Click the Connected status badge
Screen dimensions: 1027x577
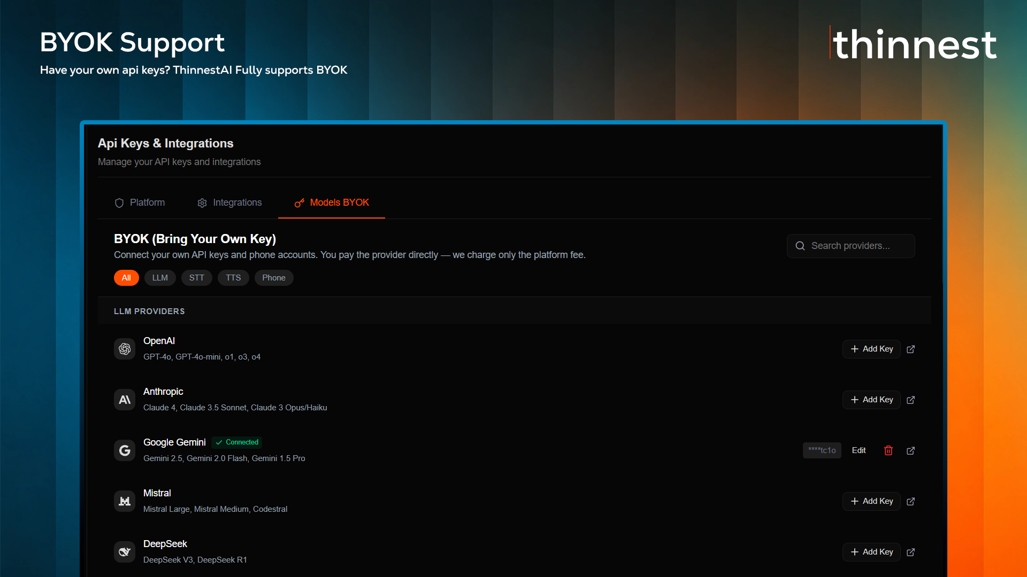(237, 442)
